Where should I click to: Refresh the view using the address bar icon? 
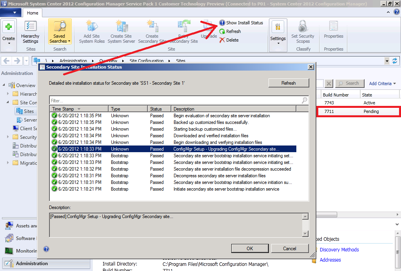[395, 61]
